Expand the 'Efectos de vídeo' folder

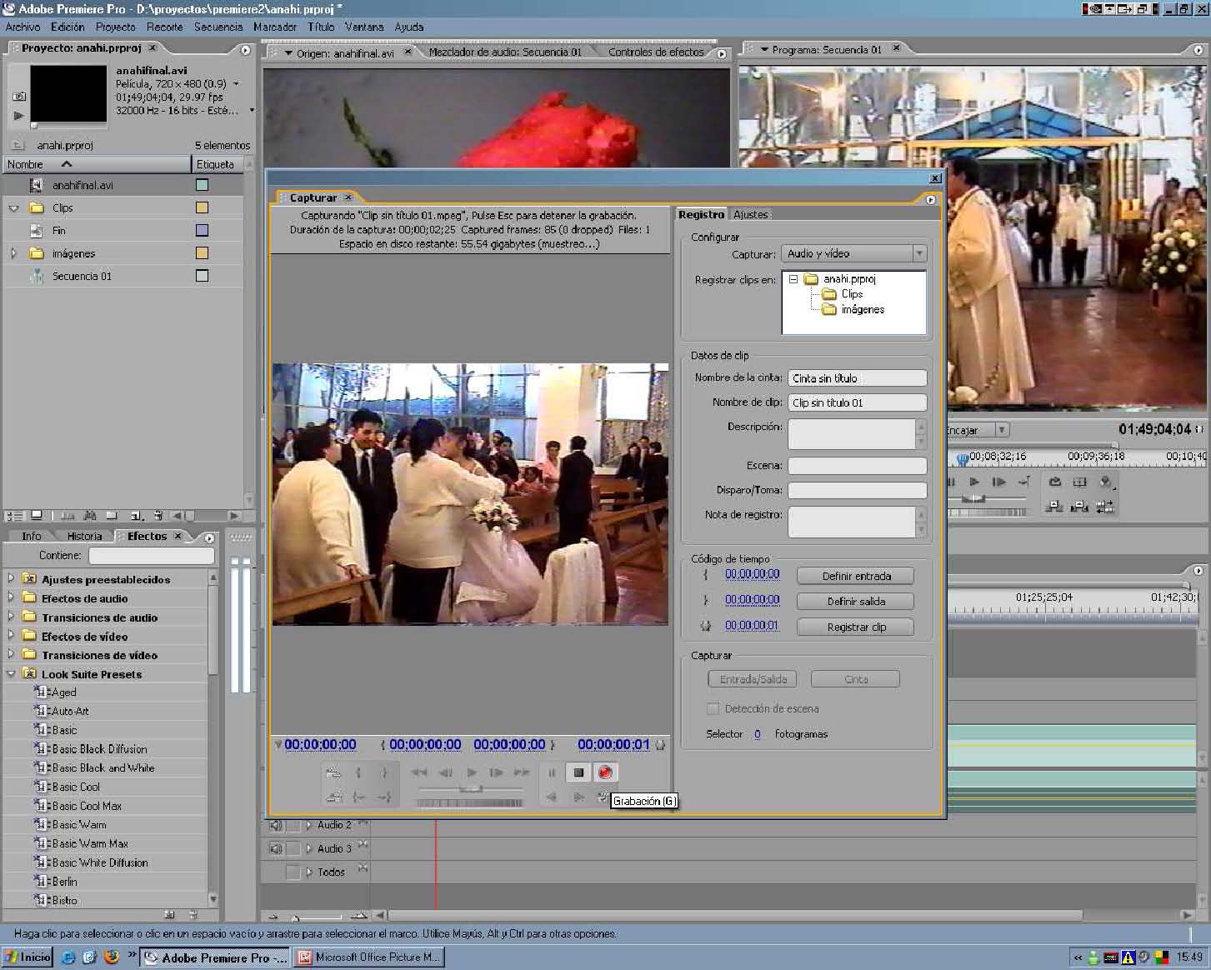click(11, 636)
